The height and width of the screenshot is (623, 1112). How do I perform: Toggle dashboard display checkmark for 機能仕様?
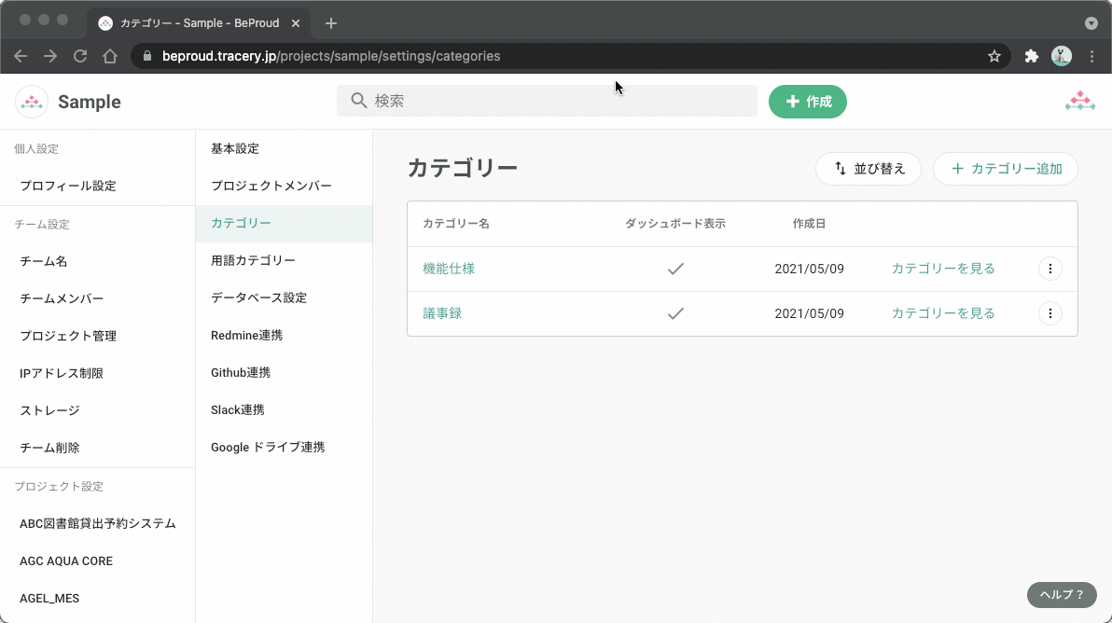tap(675, 269)
